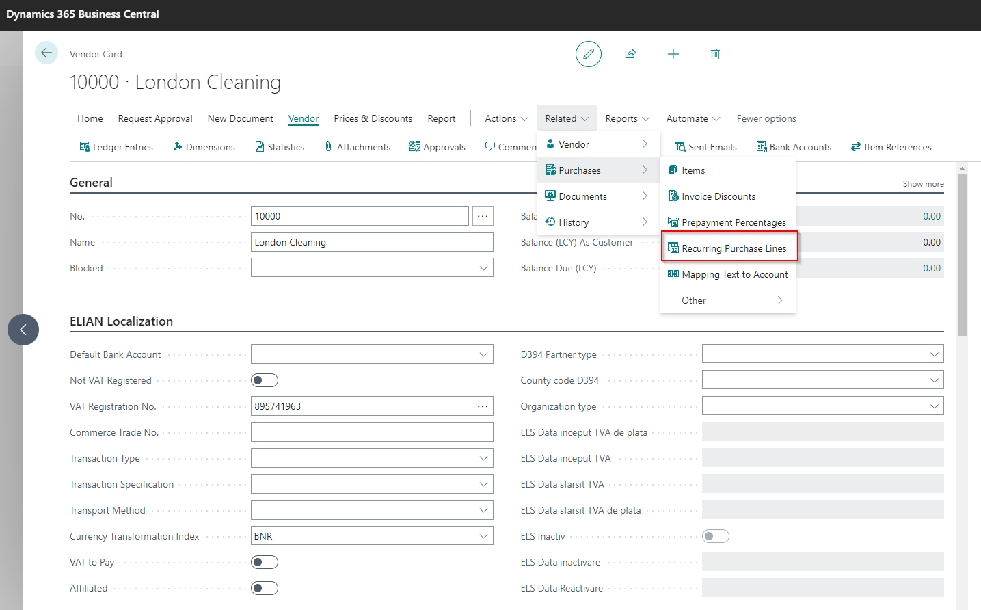Click the No. field assist-edit ellipsis

[483, 216]
